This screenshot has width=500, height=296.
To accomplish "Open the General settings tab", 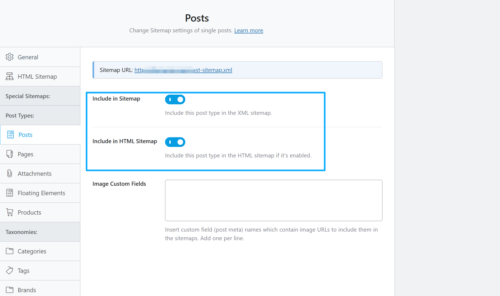I will tap(40, 57).
